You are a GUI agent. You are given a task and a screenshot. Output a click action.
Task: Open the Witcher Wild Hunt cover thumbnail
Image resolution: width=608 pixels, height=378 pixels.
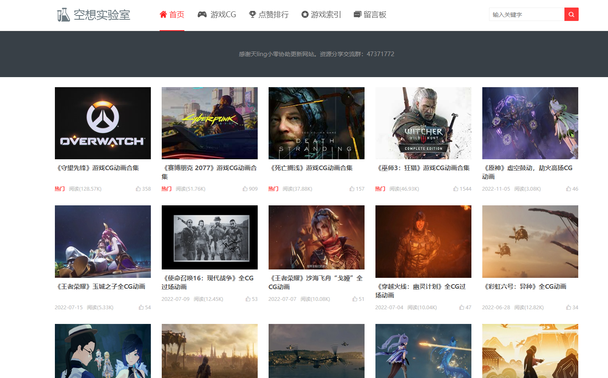[x=423, y=123]
